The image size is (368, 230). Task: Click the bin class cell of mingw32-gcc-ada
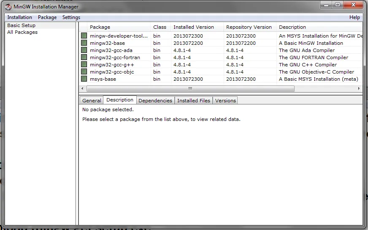click(157, 50)
